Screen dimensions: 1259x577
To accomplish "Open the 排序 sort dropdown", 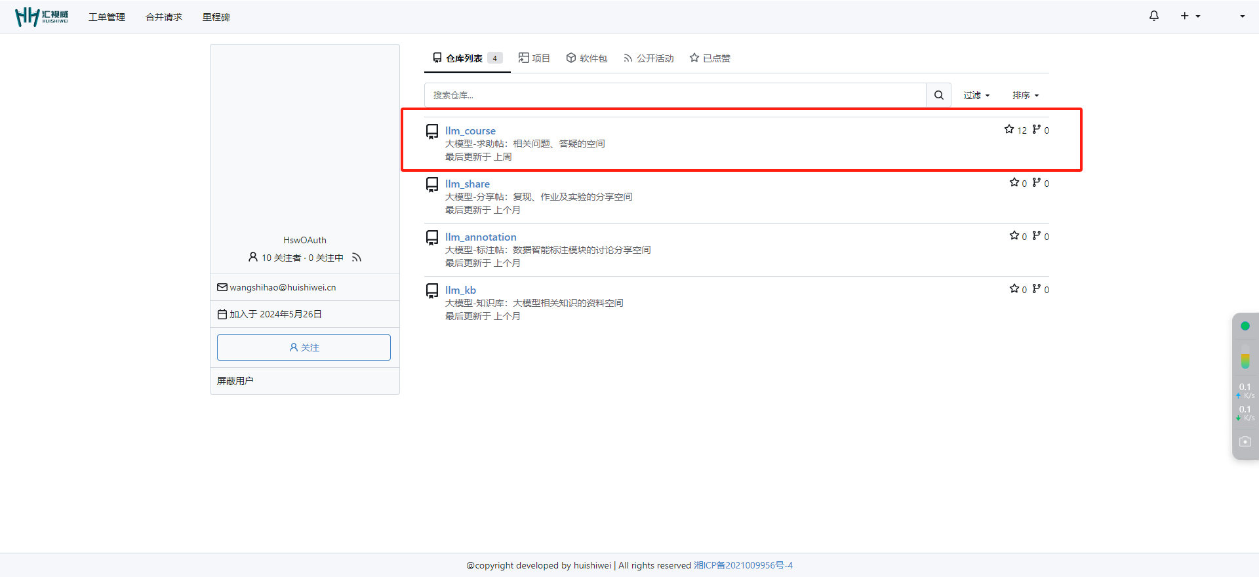I will coord(1025,95).
